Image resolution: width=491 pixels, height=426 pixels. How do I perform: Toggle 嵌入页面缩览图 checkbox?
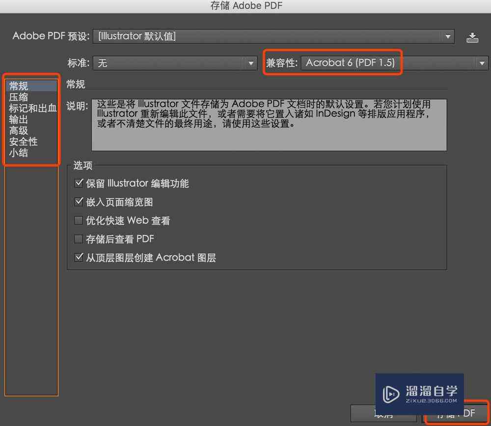tap(79, 202)
